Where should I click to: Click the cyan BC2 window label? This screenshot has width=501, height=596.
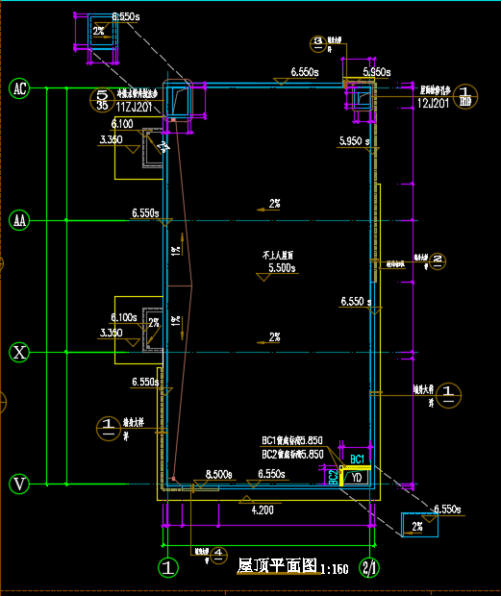coord(333,477)
